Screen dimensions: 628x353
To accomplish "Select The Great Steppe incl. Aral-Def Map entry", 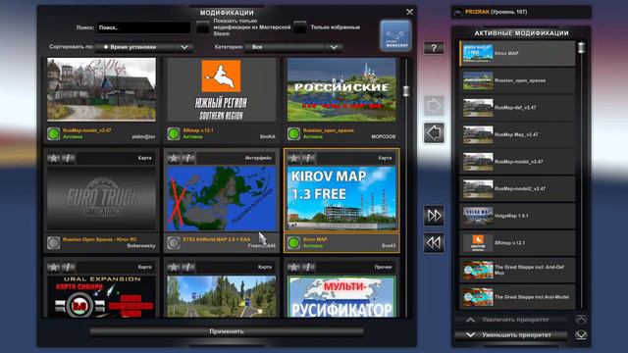I will pos(517,270).
